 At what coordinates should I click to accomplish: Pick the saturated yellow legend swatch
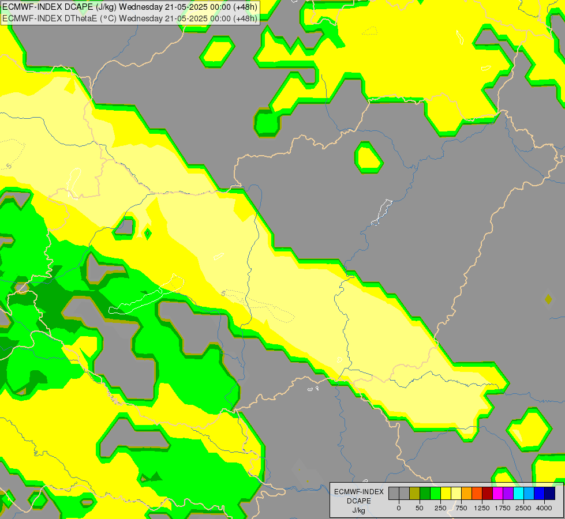tap(446, 494)
